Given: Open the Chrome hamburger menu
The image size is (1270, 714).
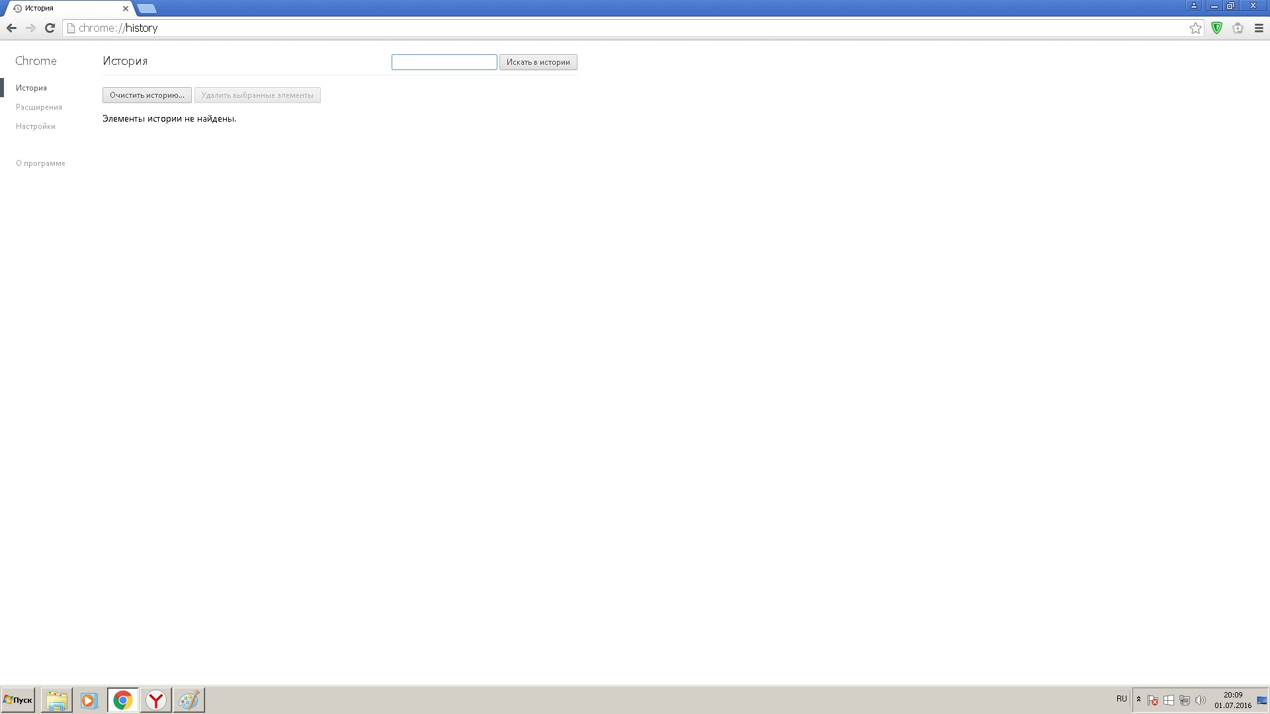Looking at the screenshot, I should click(1259, 28).
